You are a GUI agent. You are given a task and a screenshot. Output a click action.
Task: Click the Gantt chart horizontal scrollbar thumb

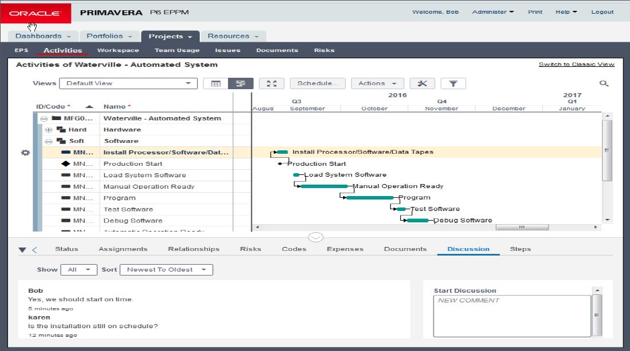[521, 227]
